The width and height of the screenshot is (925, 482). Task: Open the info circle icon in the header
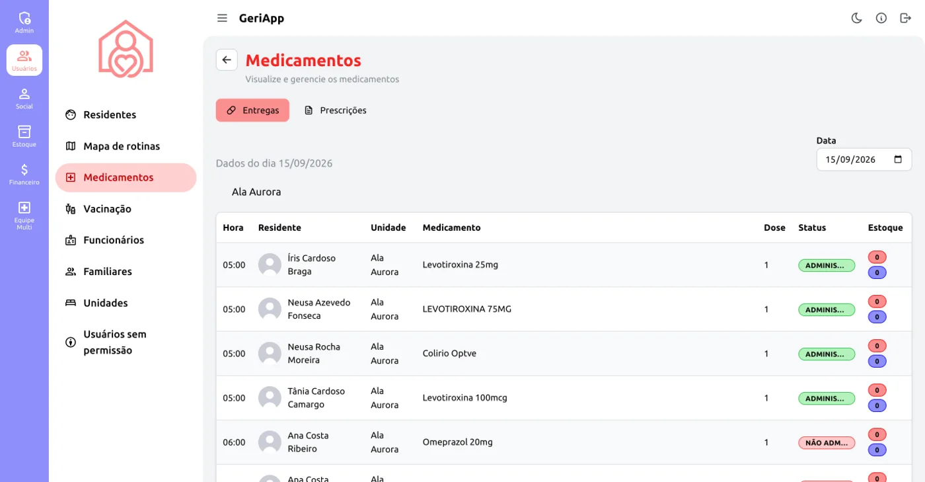coord(881,19)
